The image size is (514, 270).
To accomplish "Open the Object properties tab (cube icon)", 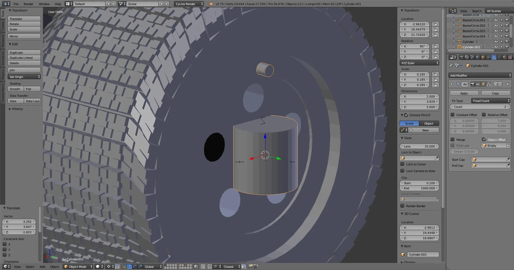I will coord(483,57).
